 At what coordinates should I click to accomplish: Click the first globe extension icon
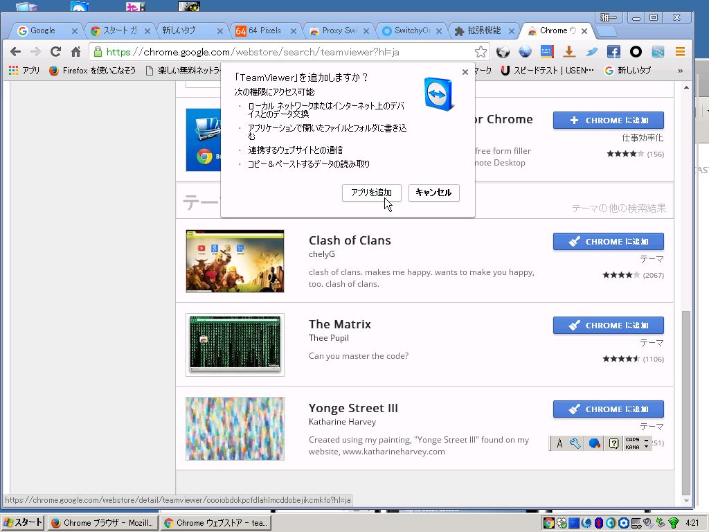click(503, 52)
